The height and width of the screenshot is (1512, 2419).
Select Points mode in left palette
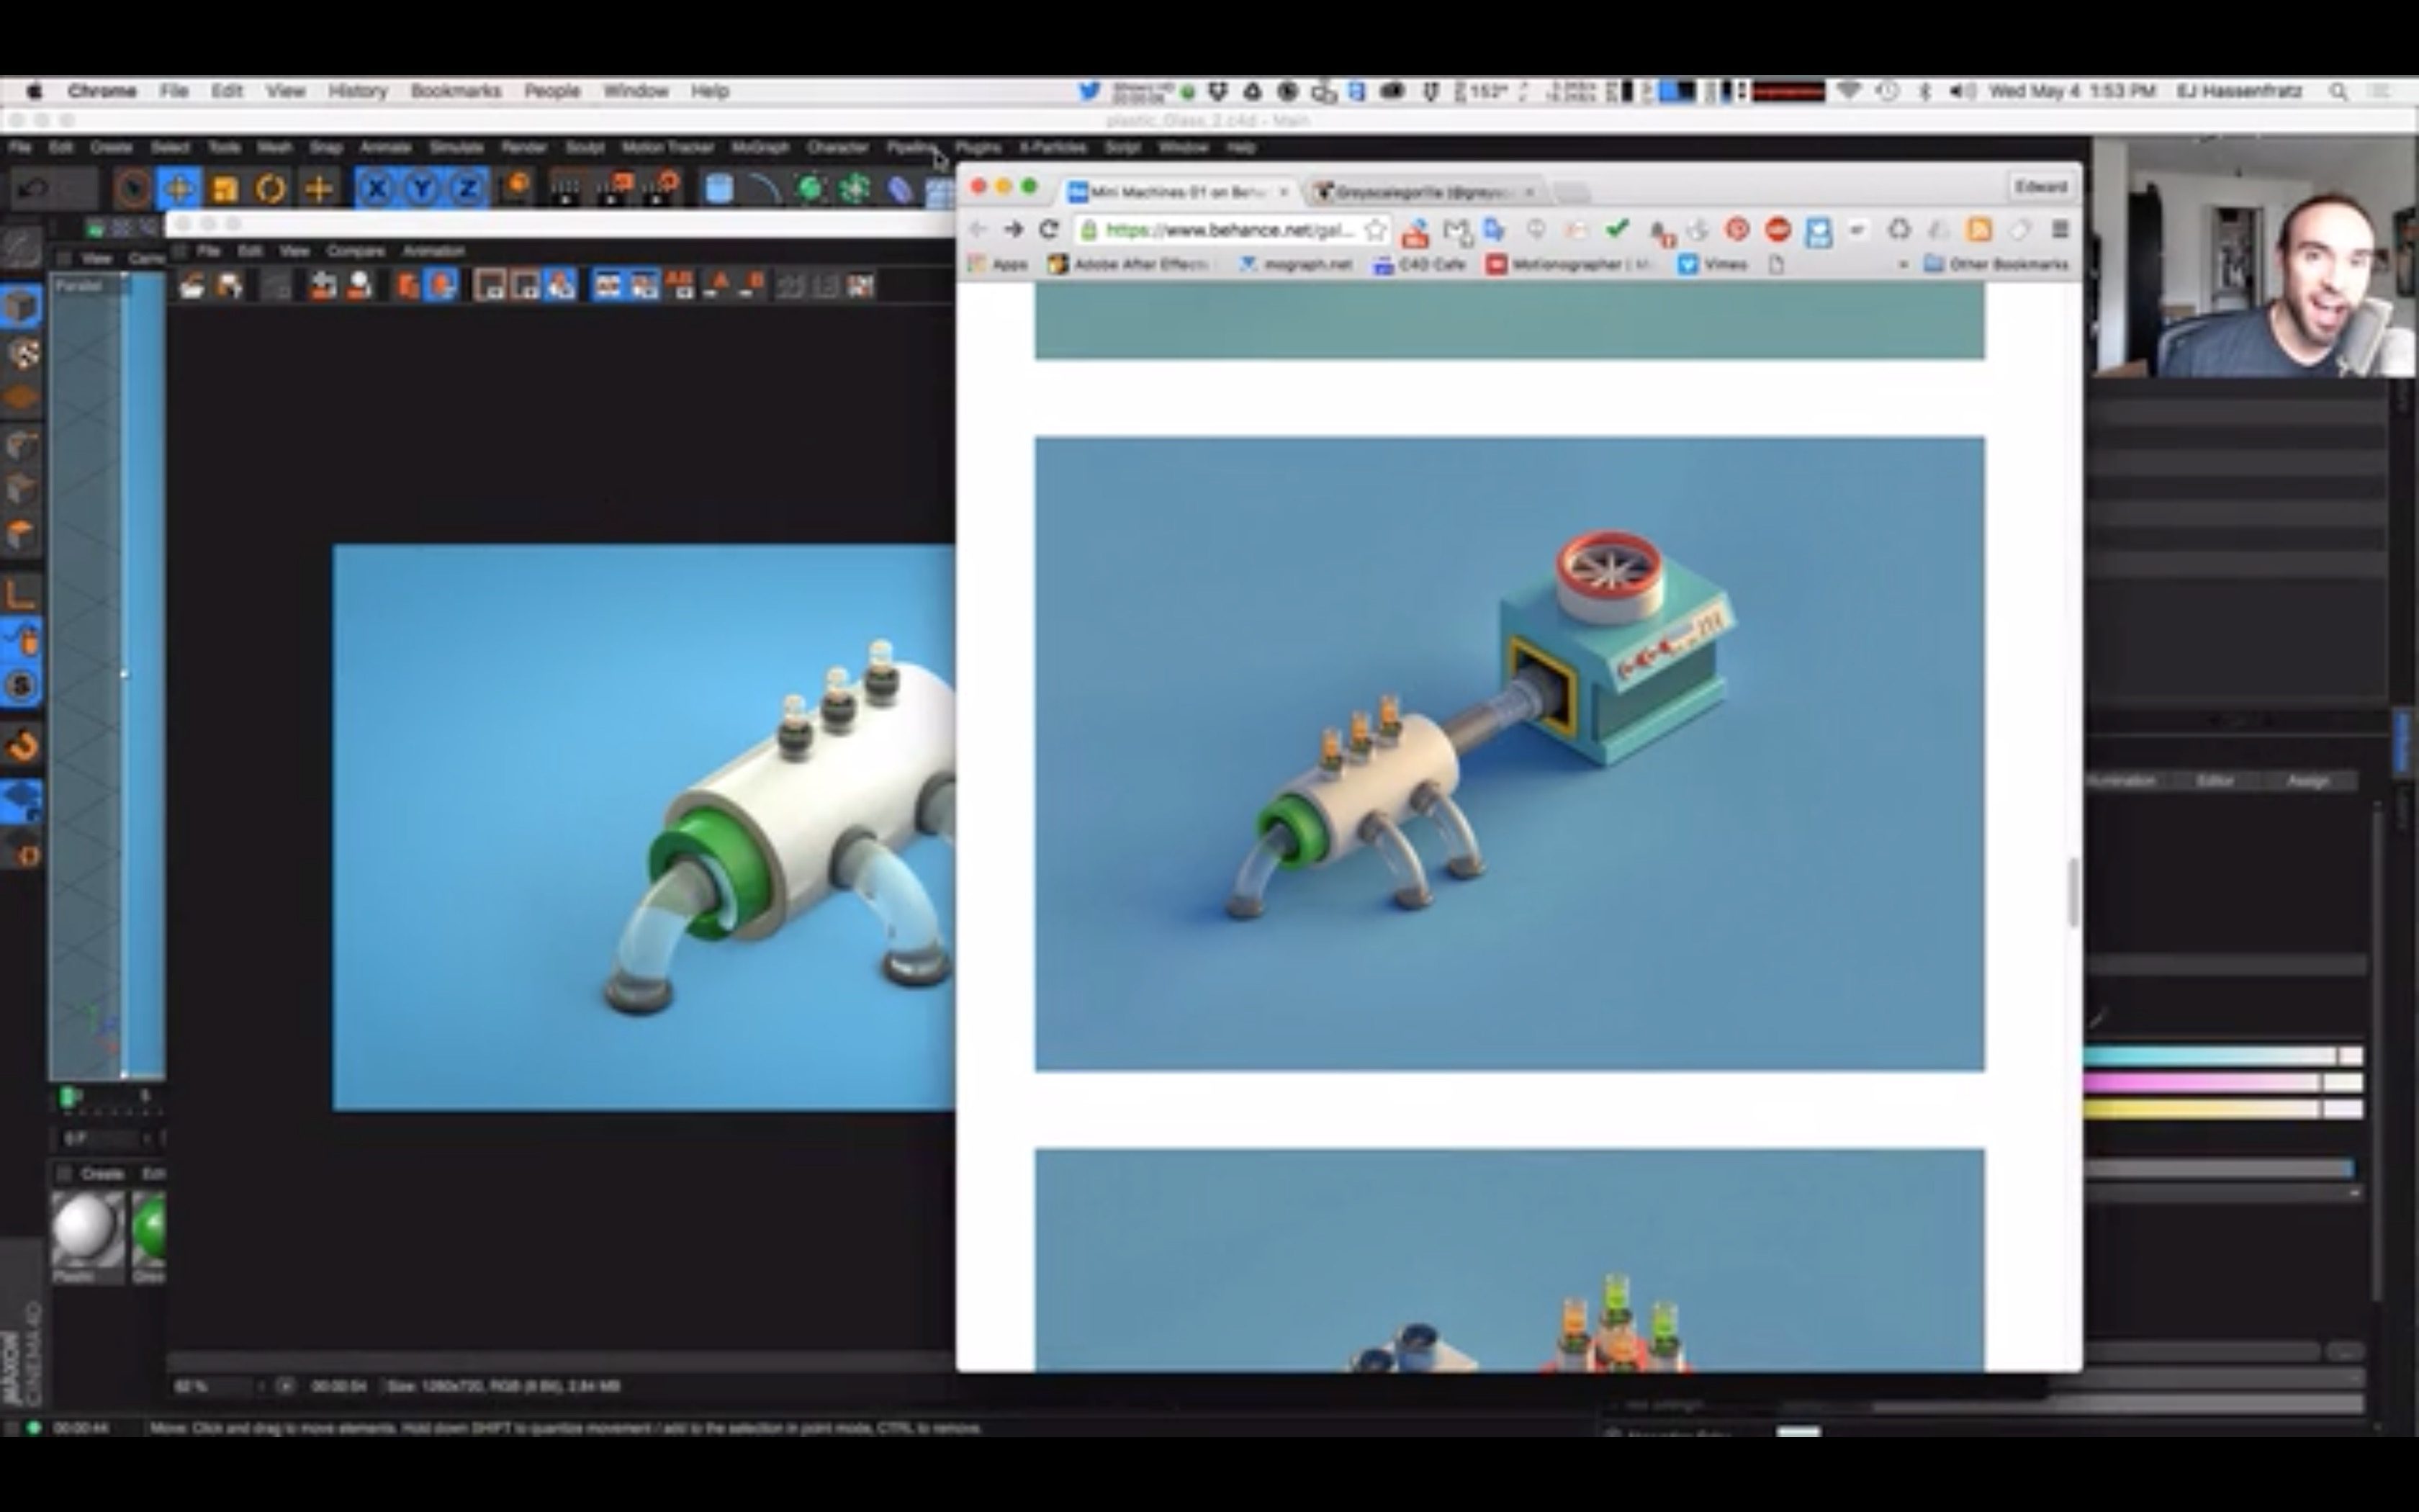coord(22,445)
